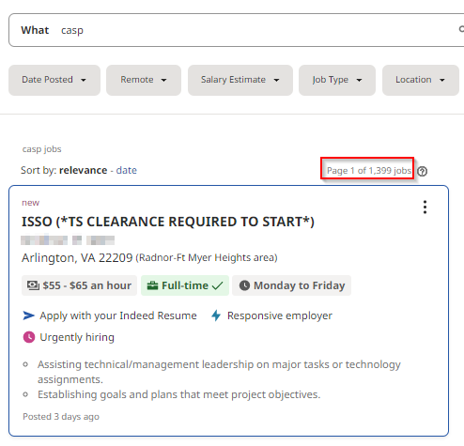Open the Job Type filter dropdown
464x446 pixels.
point(337,80)
